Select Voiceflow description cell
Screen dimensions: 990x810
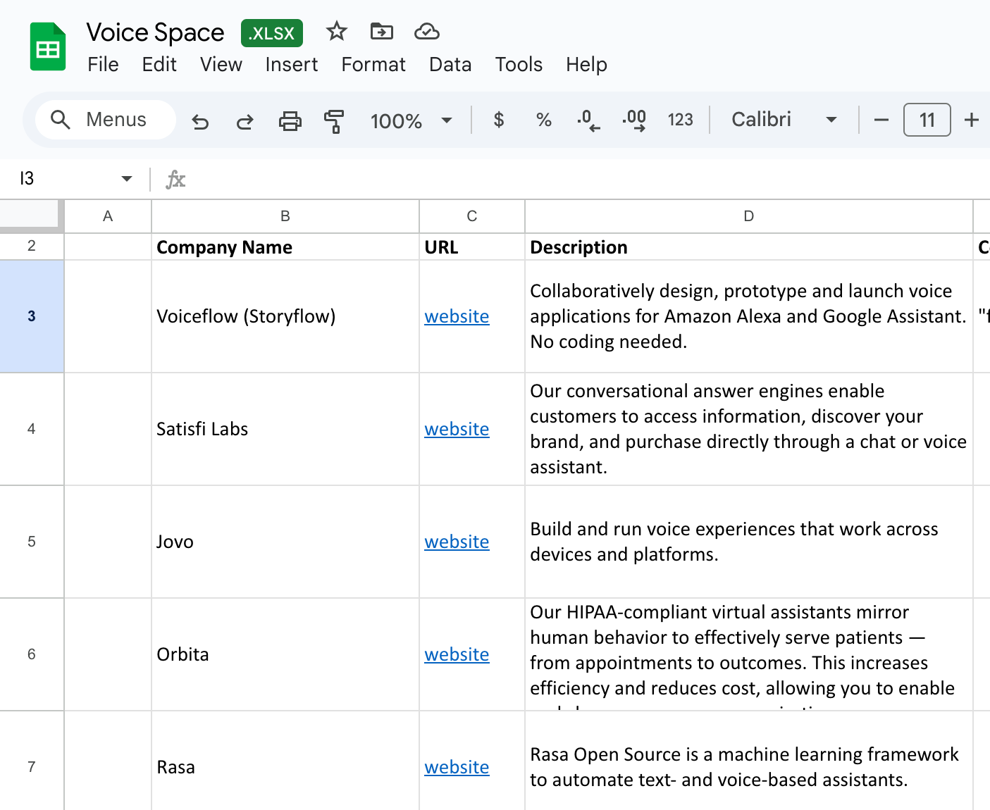[749, 316]
